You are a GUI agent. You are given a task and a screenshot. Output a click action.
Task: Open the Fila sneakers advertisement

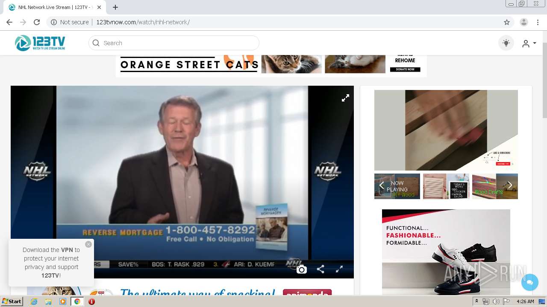[x=446, y=252]
